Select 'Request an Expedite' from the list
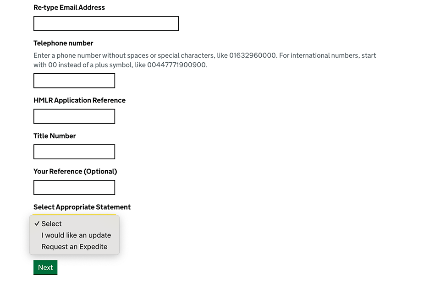 pos(74,247)
